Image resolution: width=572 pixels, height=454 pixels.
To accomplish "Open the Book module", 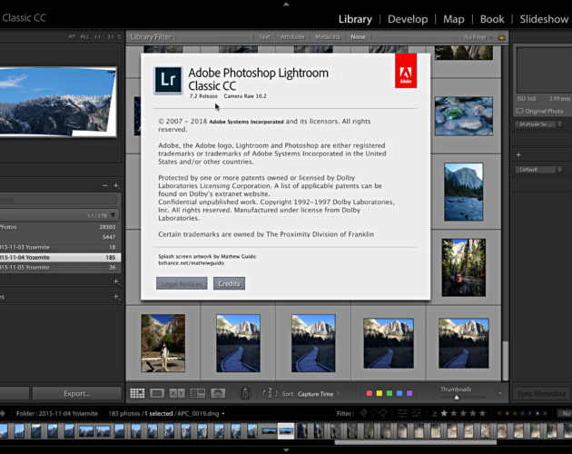I will point(492,19).
